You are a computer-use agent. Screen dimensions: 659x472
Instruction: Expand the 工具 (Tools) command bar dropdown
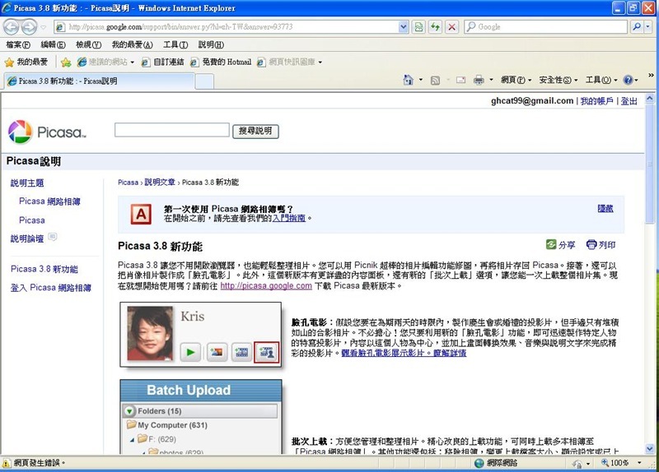[601, 81]
